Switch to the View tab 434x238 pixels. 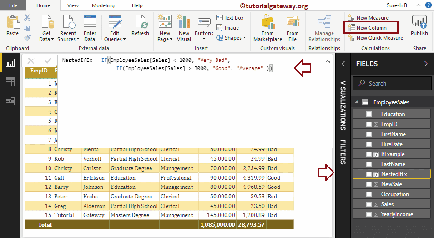coord(73,5)
